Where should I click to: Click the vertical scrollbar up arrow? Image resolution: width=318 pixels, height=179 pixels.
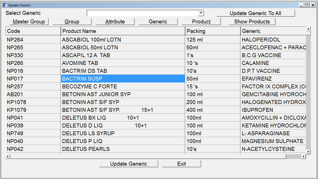(x=308, y=29)
